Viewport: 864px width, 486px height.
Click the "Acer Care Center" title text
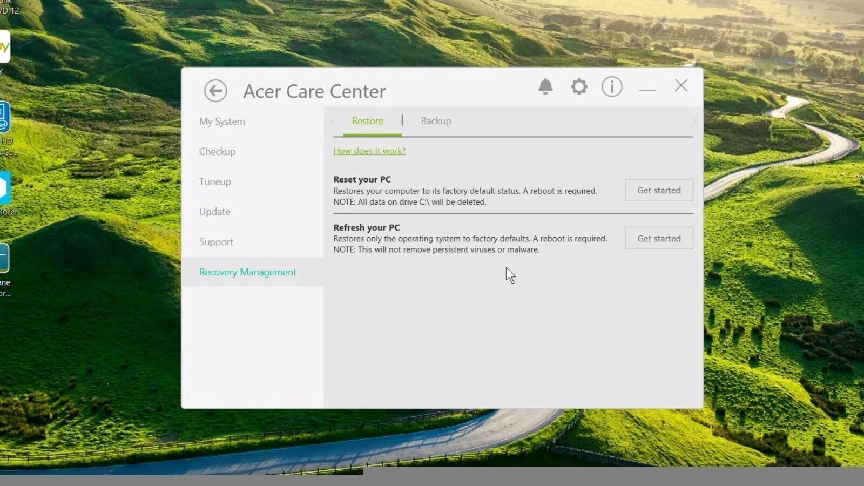click(314, 91)
